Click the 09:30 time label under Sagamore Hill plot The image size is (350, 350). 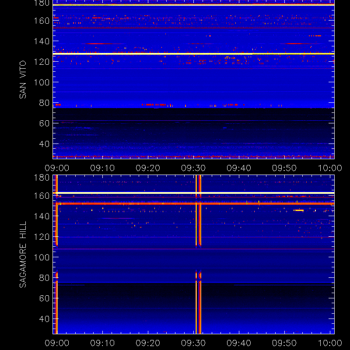(x=193, y=343)
